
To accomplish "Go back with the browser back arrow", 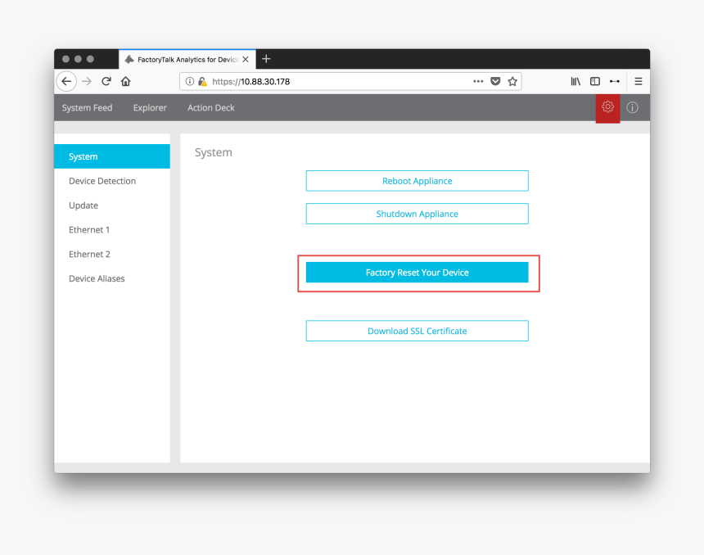I will (x=66, y=81).
